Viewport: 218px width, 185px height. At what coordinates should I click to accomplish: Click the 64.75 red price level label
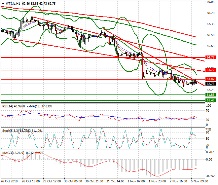211,57
